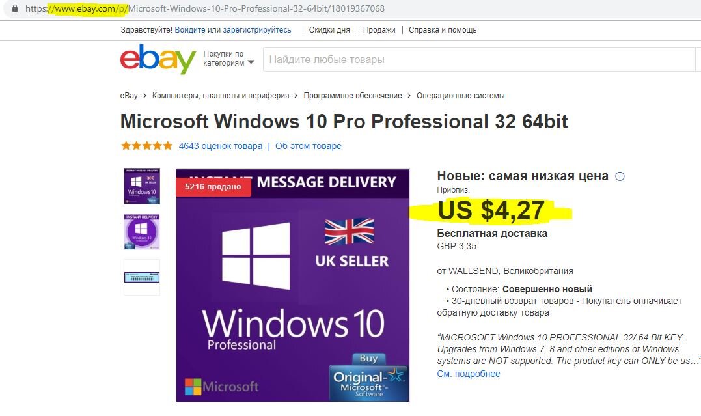Select the third product key label thumbnail
This screenshot has width=701, height=416.
pyautogui.click(x=142, y=277)
